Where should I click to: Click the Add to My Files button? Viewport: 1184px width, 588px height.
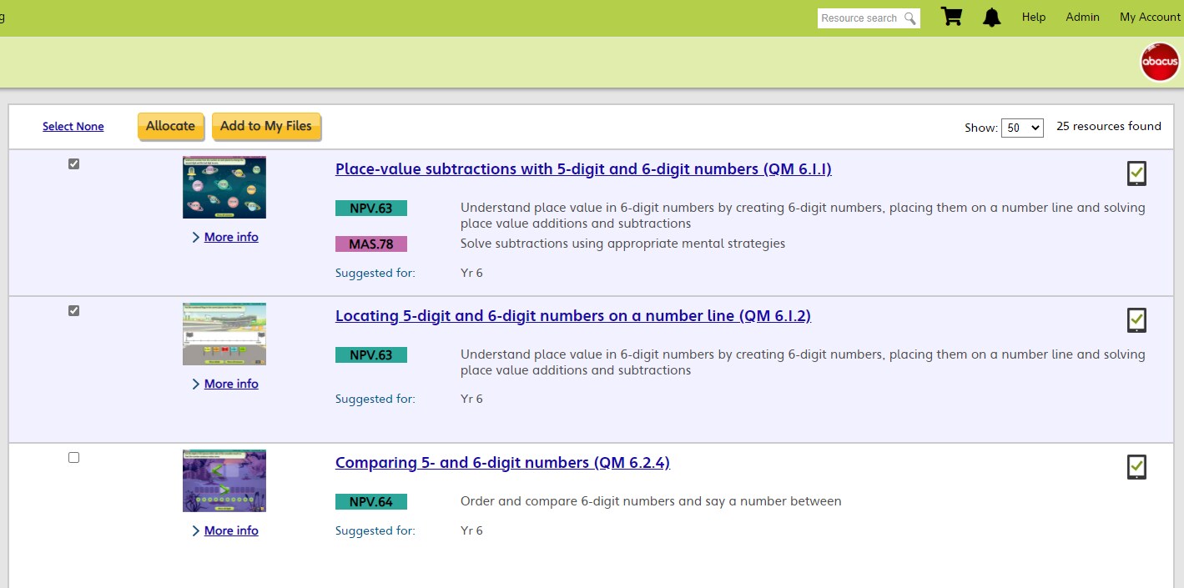click(x=266, y=126)
